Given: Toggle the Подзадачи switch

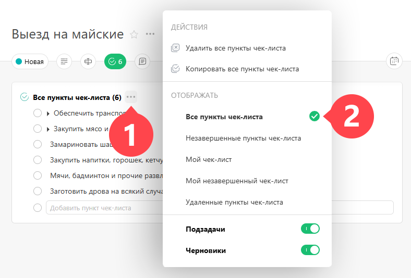Looking at the screenshot, I should click(310, 229).
